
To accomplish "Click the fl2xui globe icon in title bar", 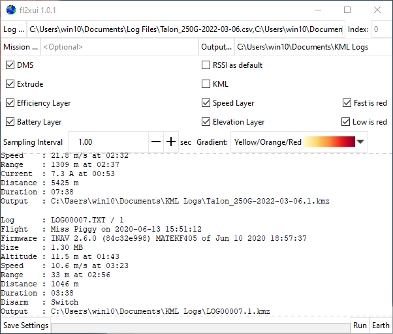I will click(x=10, y=10).
